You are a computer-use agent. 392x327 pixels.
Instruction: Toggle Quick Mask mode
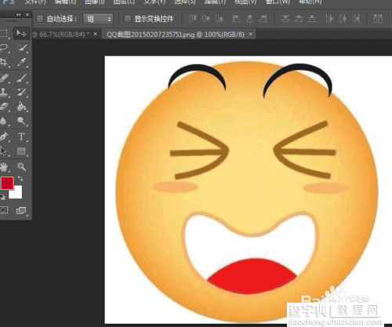[4, 210]
